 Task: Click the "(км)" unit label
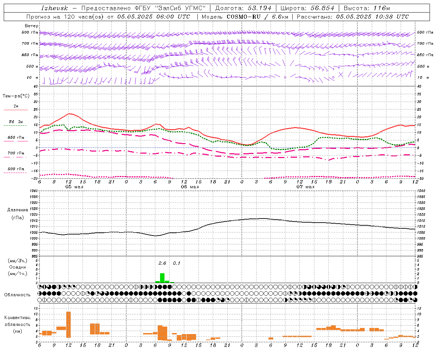pos(18,331)
